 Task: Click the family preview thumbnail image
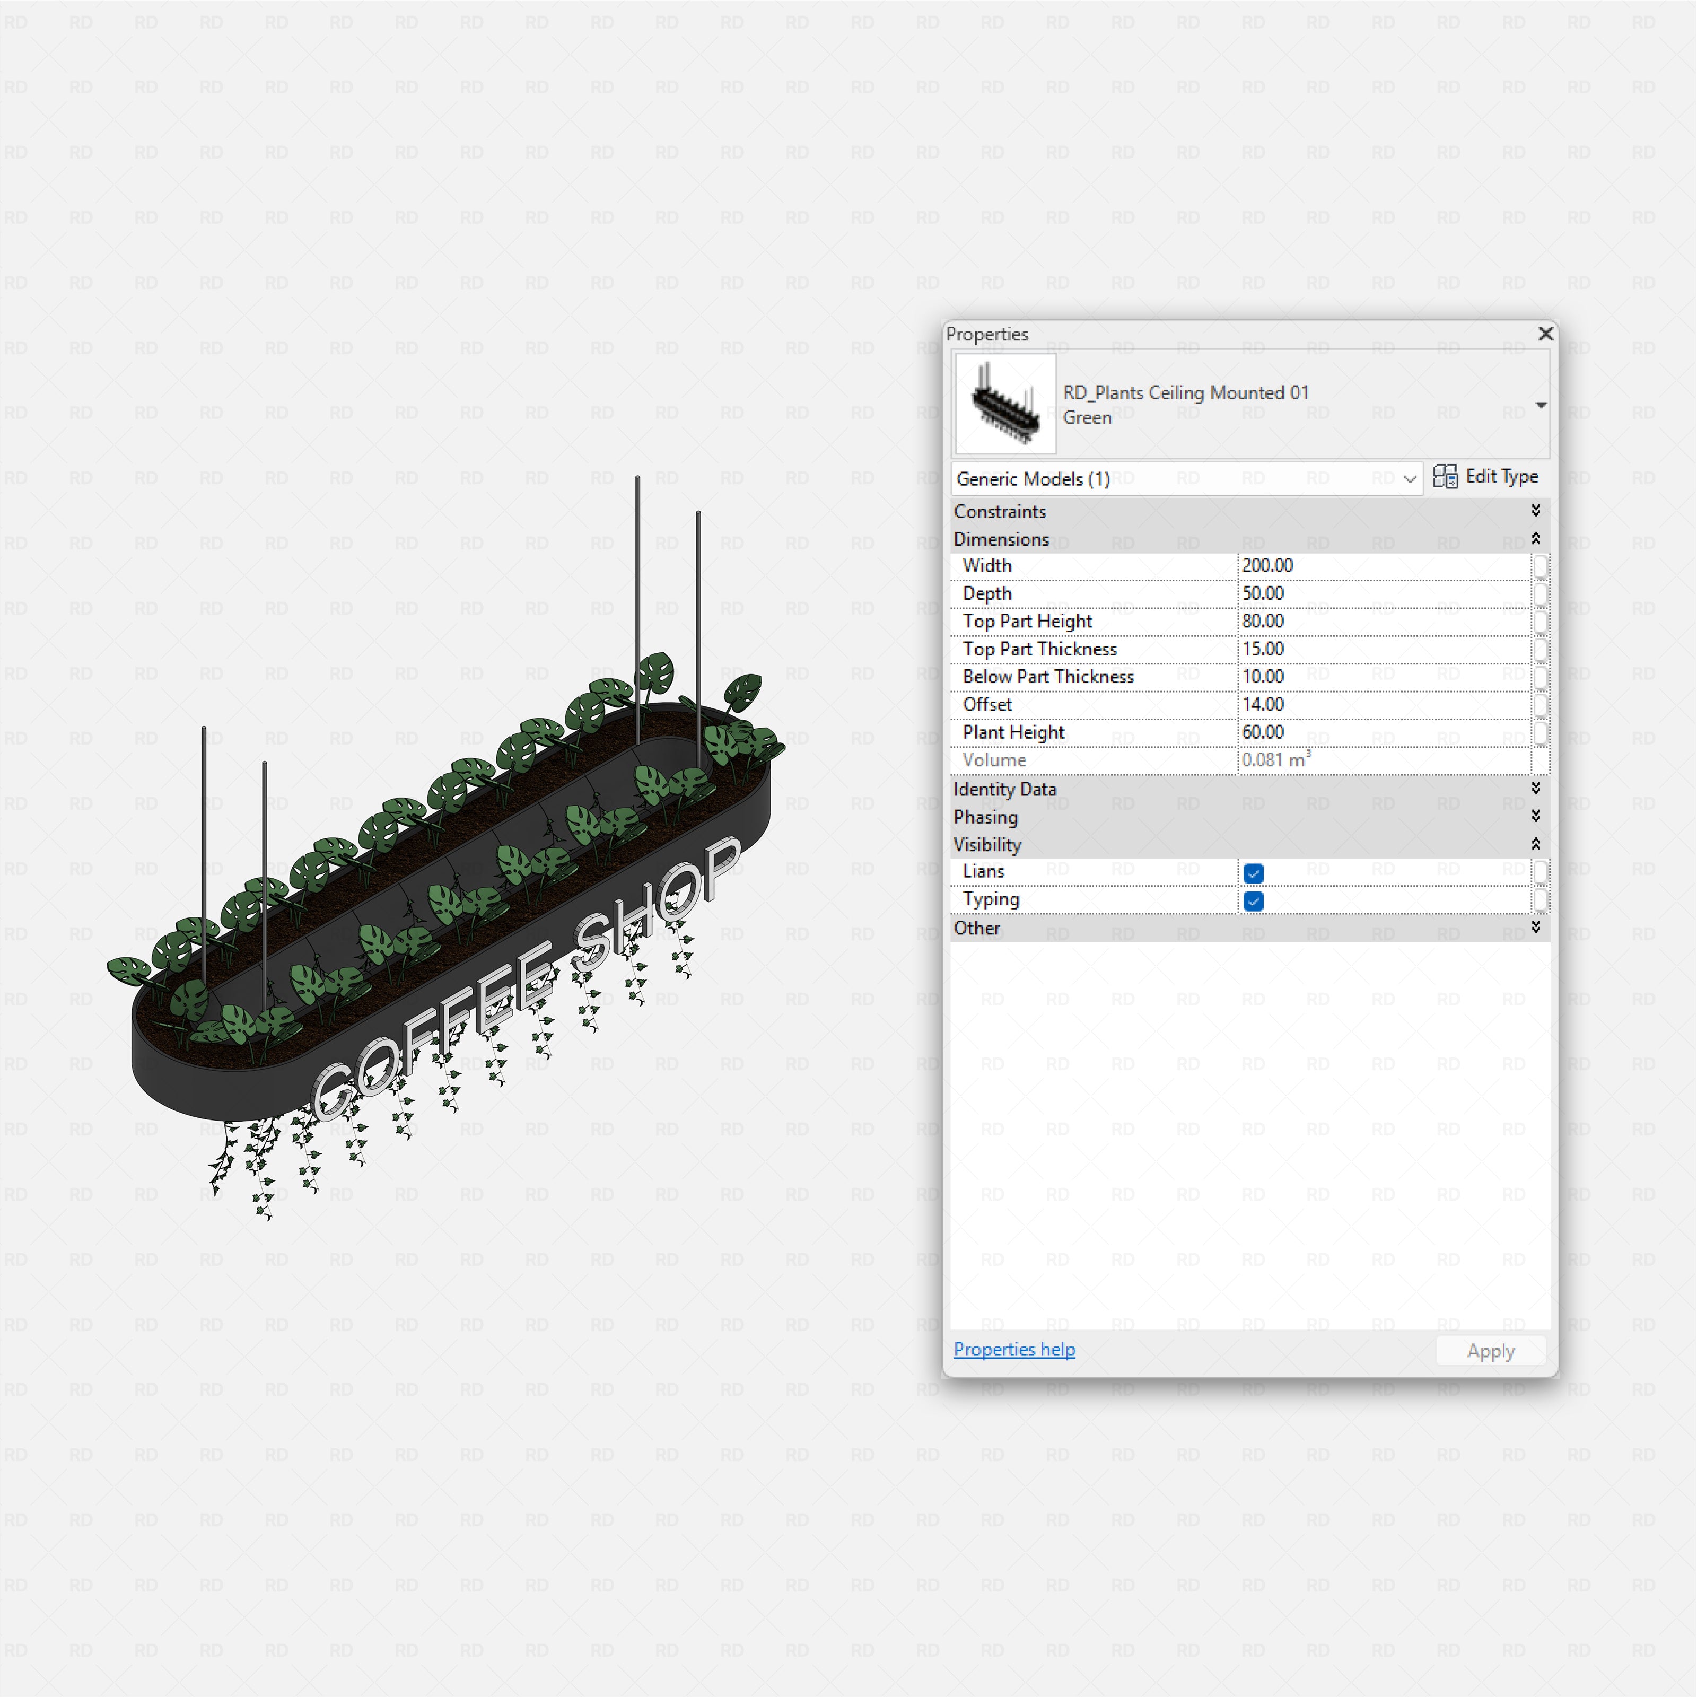pyautogui.click(x=1004, y=403)
